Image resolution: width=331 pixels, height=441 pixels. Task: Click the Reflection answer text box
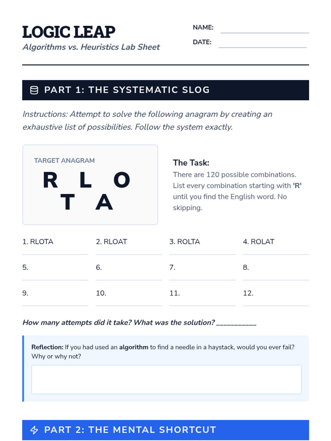click(x=166, y=380)
